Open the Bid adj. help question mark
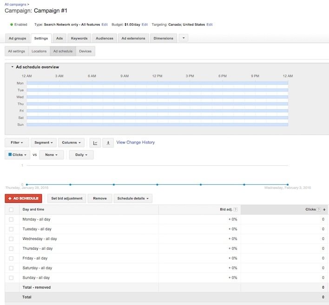Screen dimensions: 329x305 236,209
